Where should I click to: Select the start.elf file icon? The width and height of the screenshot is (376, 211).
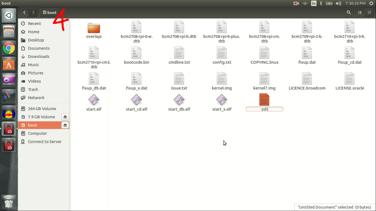pos(94,100)
